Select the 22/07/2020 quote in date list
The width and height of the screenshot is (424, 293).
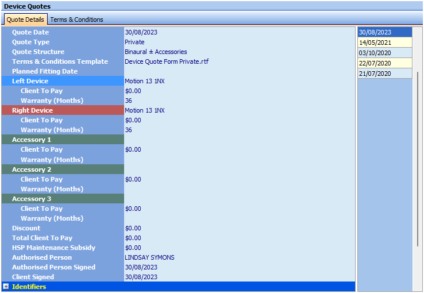[x=385, y=63]
